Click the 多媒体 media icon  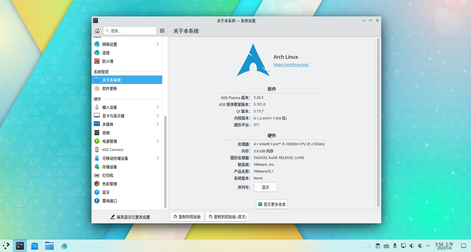click(x=97, y=124)
